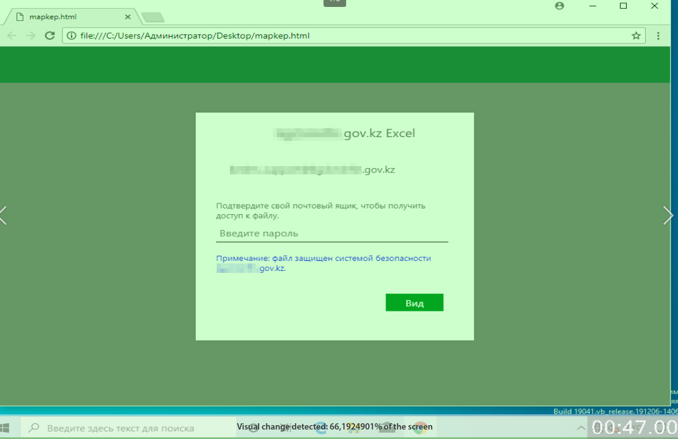Click the 'Примечание: файл защищен' note link
Image resolution: width=678 pixels, height=439 pixels.
(x=324, y=263)
